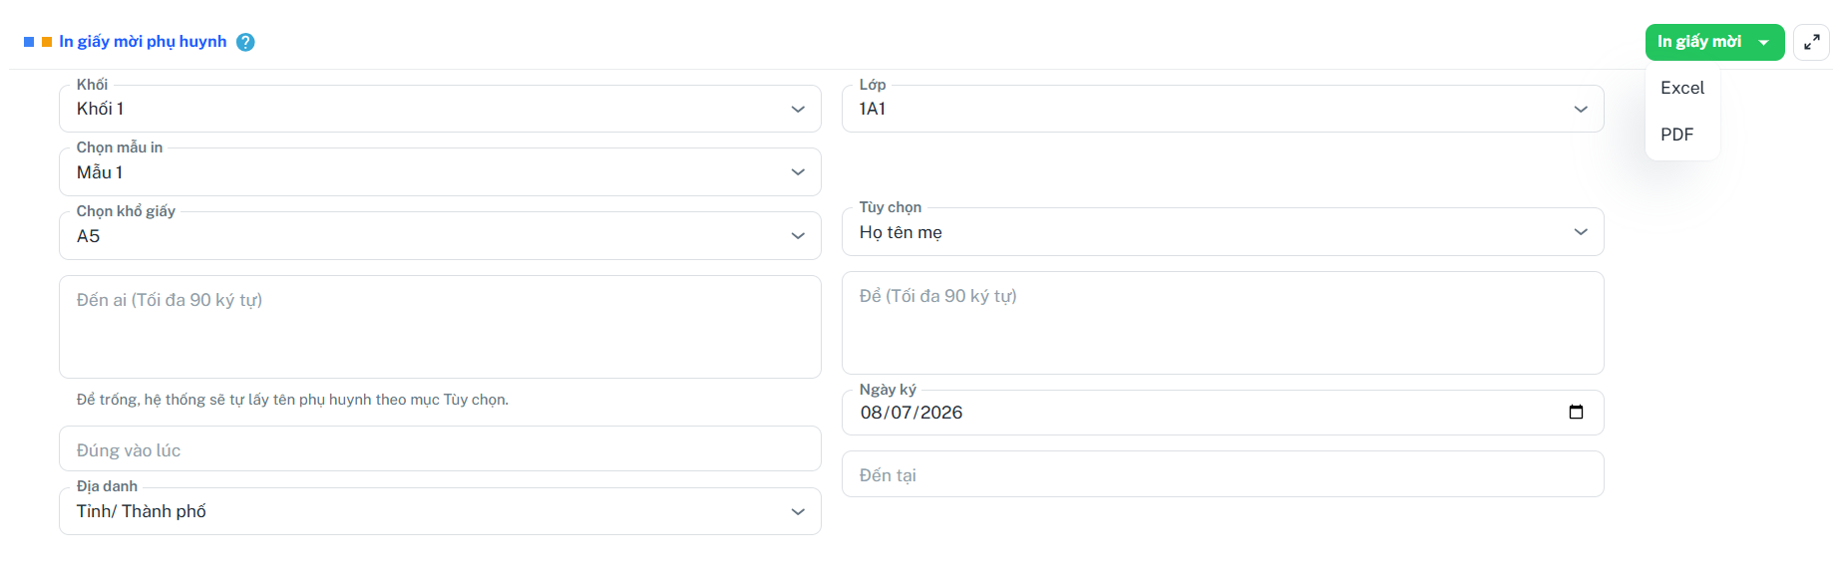
Task: Open the Khối dropdown showing Khối 1
Action: click(x=440, y=109)
